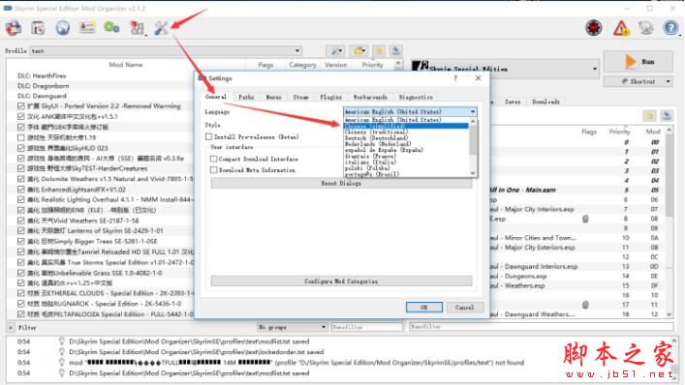Select DLC: Dragonborn row
The image size is (685, 385).
pyautogui.click(x=44, y=86)
